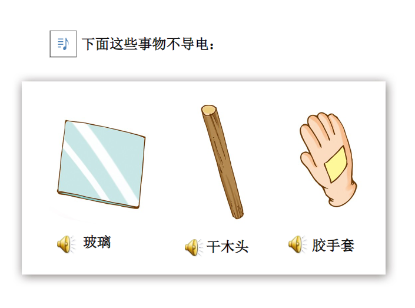The height and width of the screenshot is (308, 415).
Task: Select the 玻璃 text label
Action: (97, 242)
